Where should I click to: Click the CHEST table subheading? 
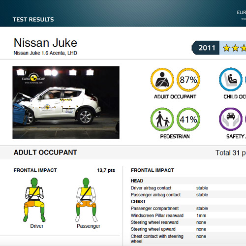(x=138, y=202)
